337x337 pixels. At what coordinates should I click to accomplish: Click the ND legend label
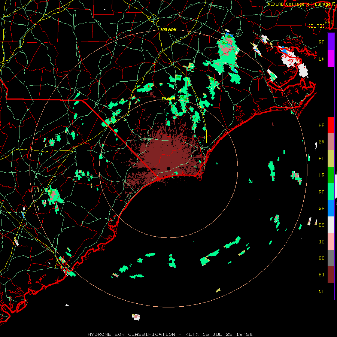pos(321,291)
